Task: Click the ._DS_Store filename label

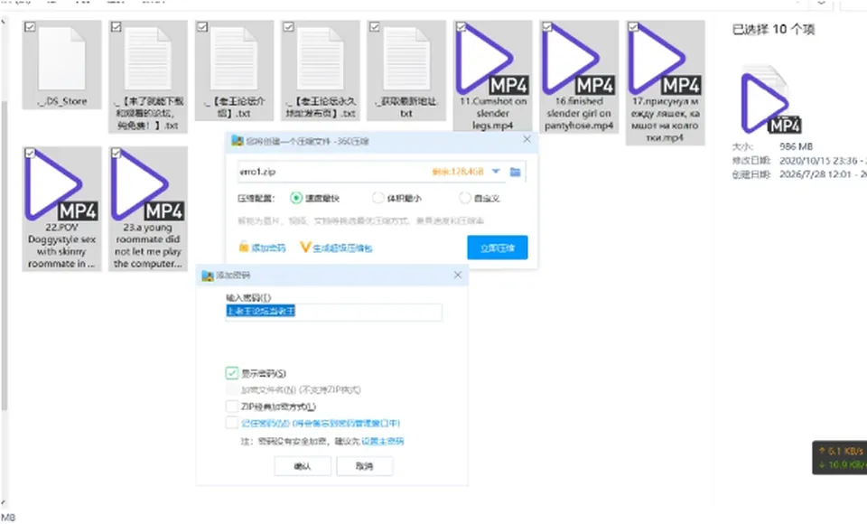Action: 62,101
